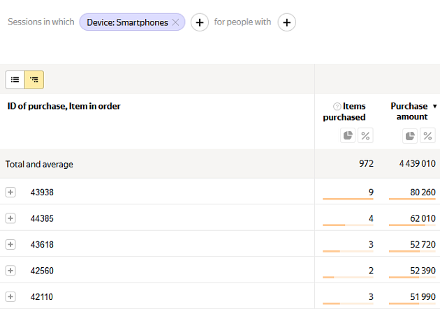
Task: Expand purchase 44385 row
Action: 10,218
